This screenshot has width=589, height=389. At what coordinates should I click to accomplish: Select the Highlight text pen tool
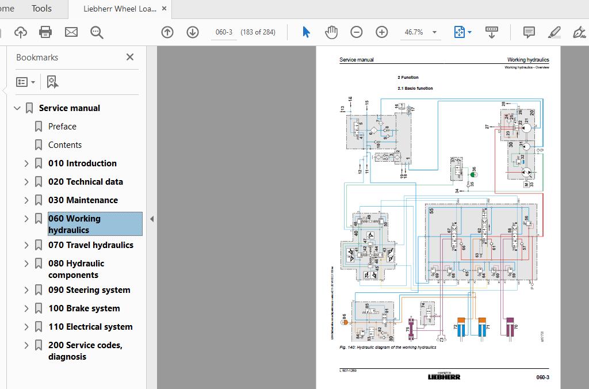[554, 32]
